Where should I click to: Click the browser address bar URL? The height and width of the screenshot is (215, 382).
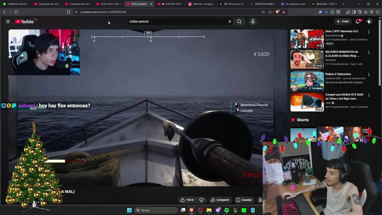(103, 12)
